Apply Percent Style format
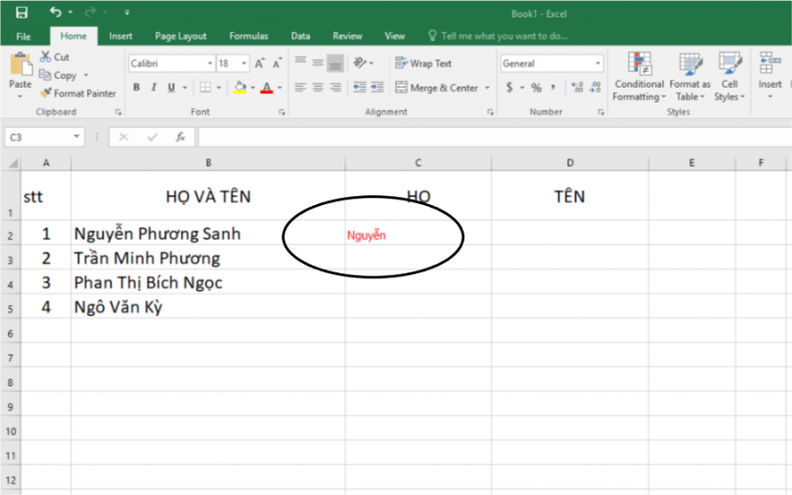Viewport: 792px width, 495px height. [x=537, y=87]
